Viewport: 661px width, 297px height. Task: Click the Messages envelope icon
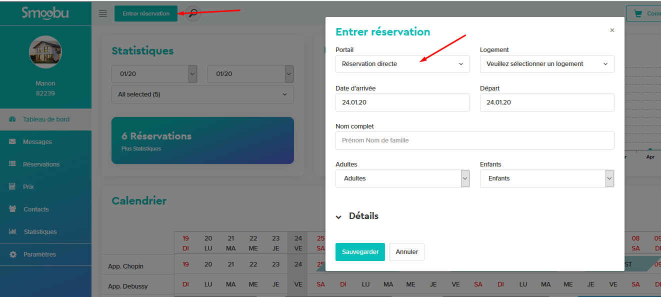click(x=12, y=142)
